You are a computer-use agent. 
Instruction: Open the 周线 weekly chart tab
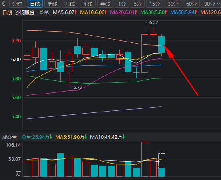point(52,4)
